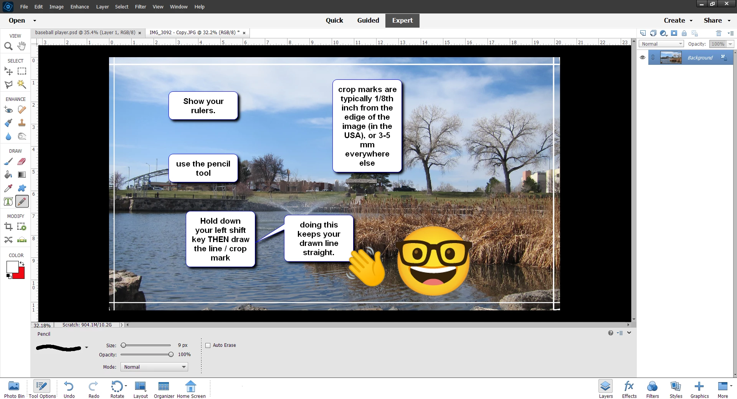Switch to the Quick mode tab

(334, 21)
